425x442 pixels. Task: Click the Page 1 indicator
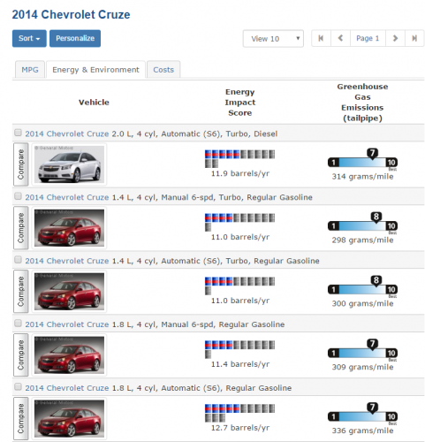pyautogui.click(x=368, y=38)
